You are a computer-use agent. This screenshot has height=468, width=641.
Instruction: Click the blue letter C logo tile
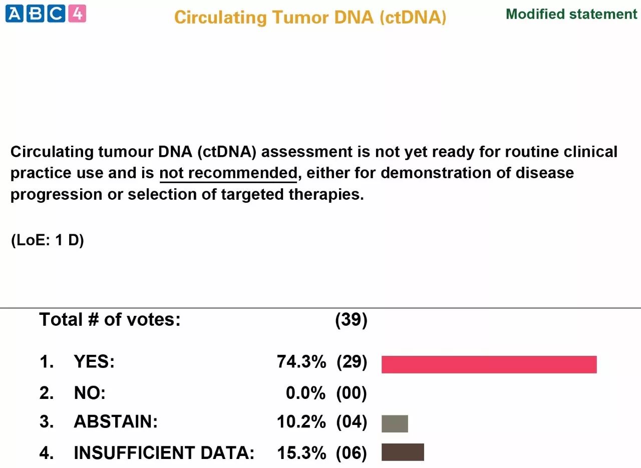(56, 14)
